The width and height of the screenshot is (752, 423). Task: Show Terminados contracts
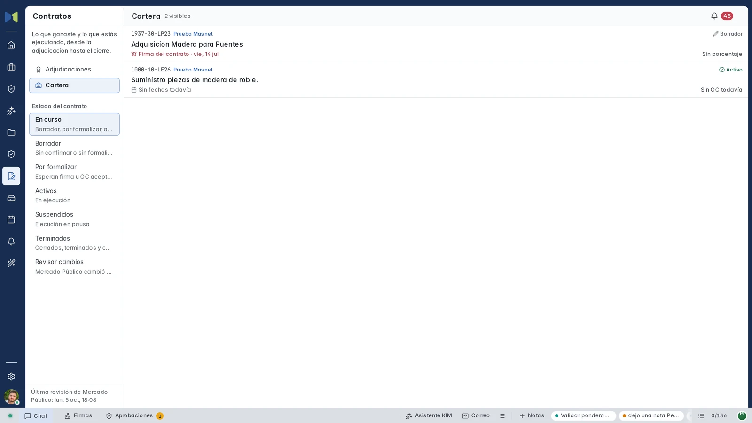coord(74,243)
